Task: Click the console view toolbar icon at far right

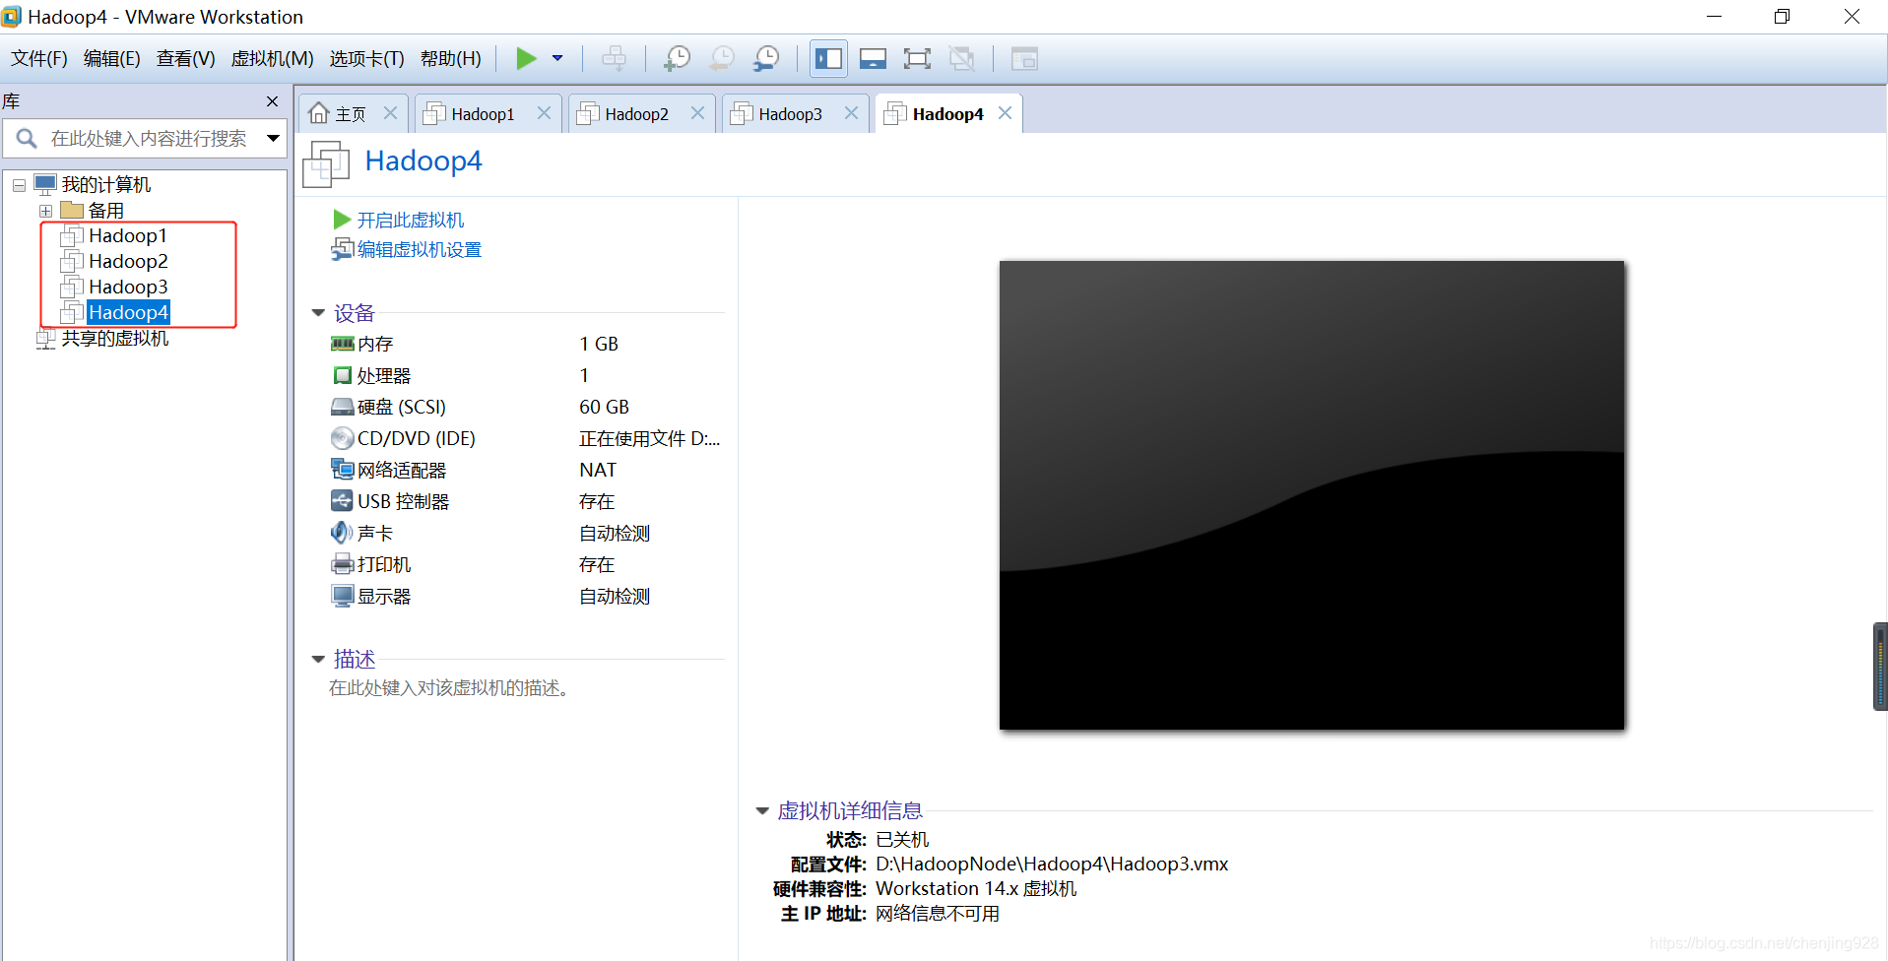Action: (1024, 58)
